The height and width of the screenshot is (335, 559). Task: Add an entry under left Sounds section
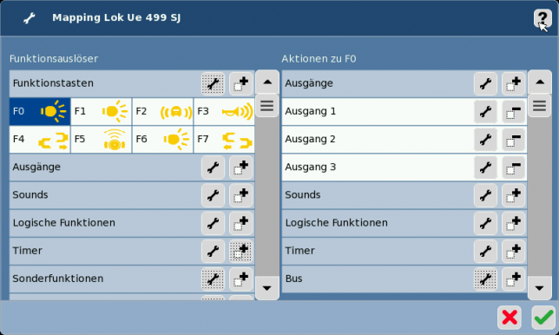[241, 195]
